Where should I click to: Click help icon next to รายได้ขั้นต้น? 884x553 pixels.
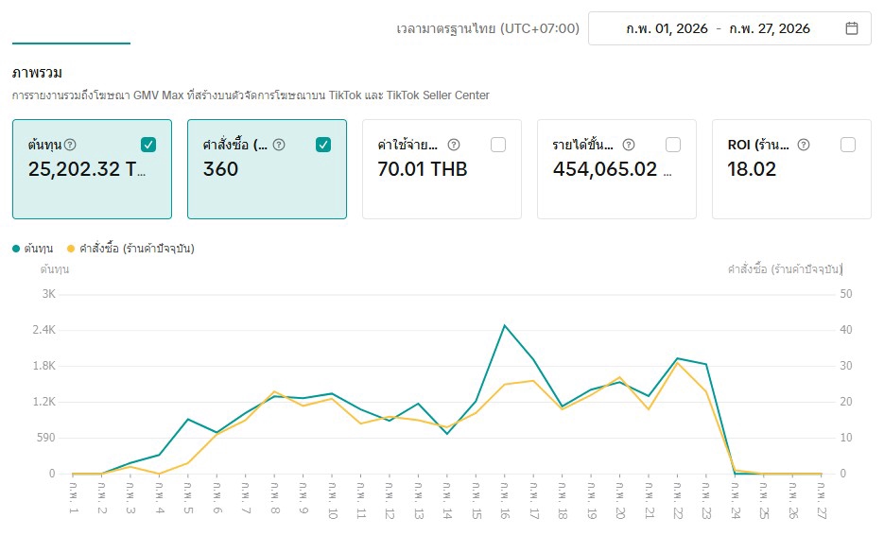pyautogui.click(x=629, y=145)
